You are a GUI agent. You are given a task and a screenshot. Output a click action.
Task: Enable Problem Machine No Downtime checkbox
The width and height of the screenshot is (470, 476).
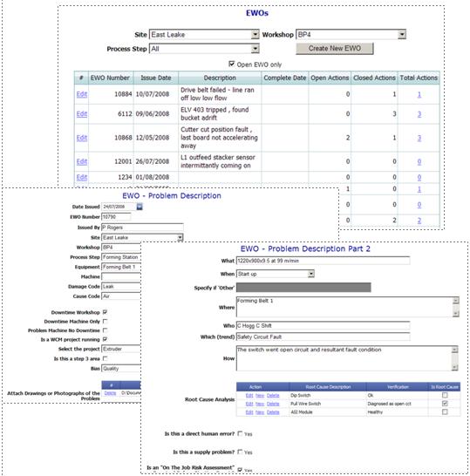[105, 330]
